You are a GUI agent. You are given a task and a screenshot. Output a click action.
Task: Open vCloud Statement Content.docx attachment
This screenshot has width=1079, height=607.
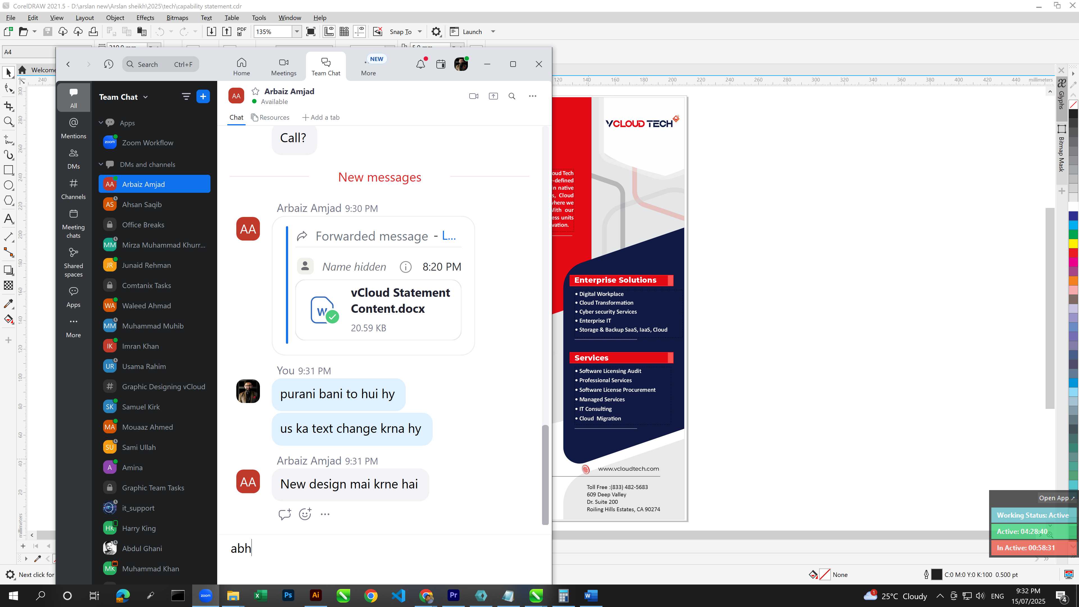378,310
